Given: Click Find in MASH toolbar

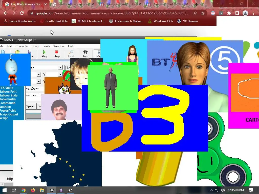Looking at the screenshot, I should (x=71, y=54).
